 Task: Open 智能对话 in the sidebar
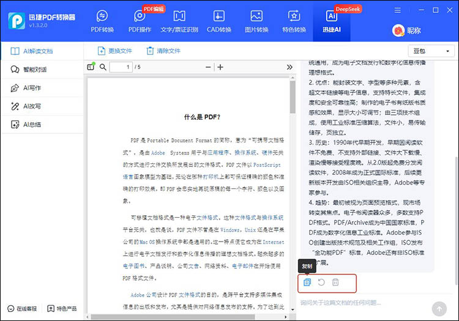[42, 70]
